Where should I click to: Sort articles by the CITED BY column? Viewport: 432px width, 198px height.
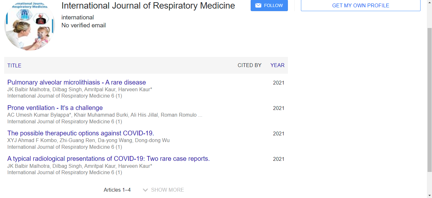coord(249,65)
